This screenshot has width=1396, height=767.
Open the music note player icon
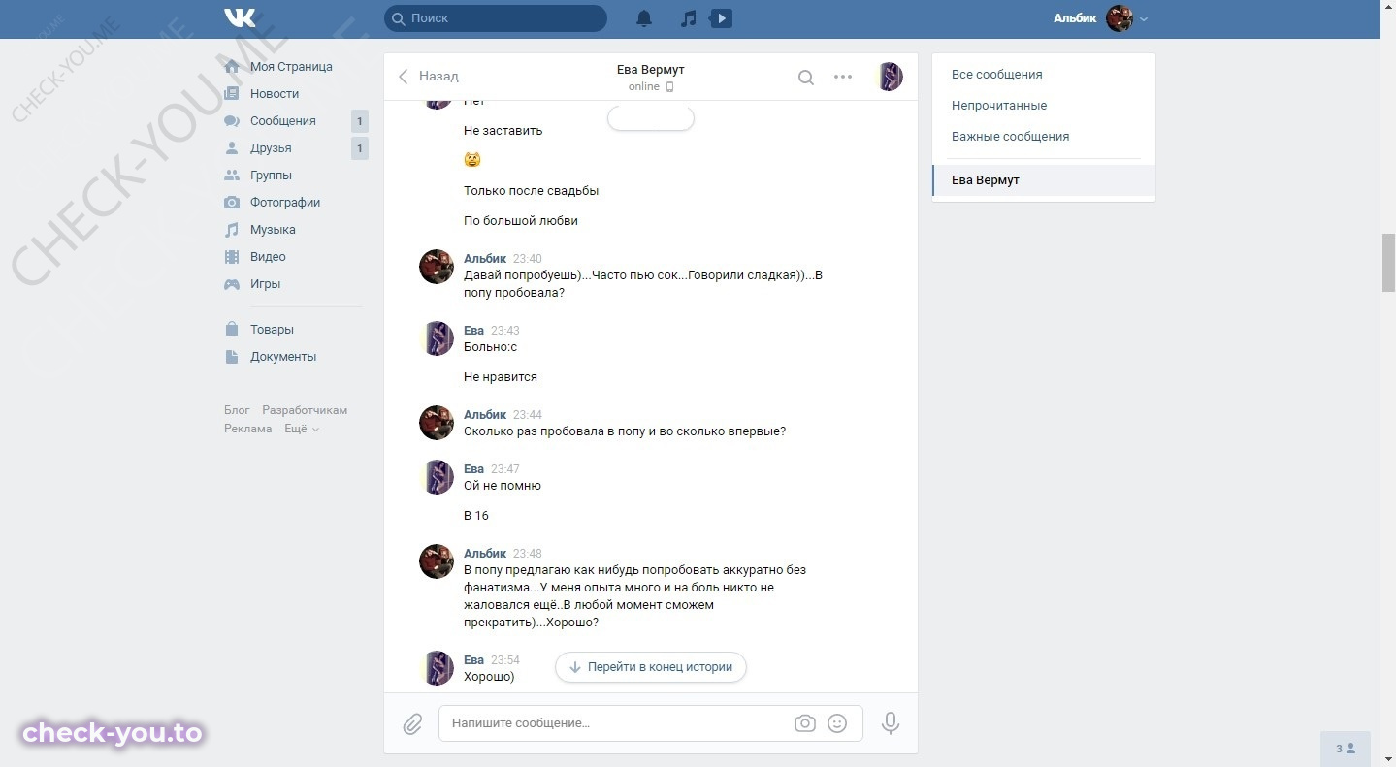pos(689,18)
